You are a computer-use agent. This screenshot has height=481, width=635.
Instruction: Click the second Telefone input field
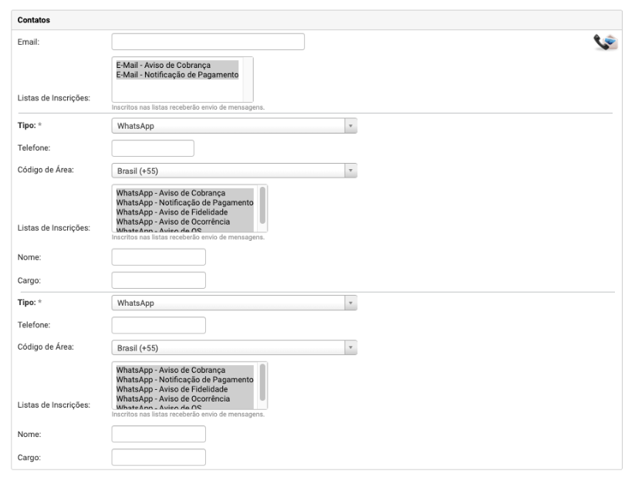coord(158,325)
